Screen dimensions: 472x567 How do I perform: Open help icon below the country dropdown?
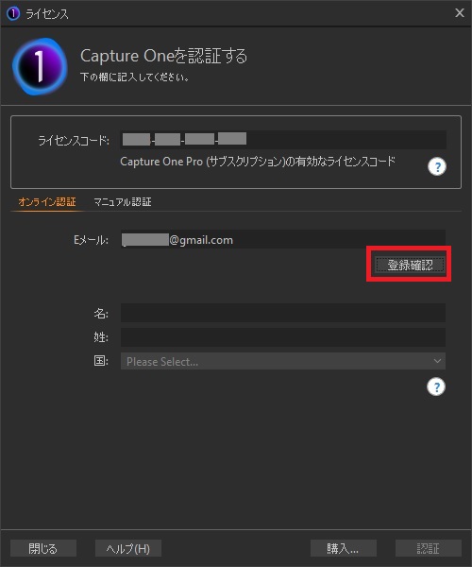click(436, 387)
